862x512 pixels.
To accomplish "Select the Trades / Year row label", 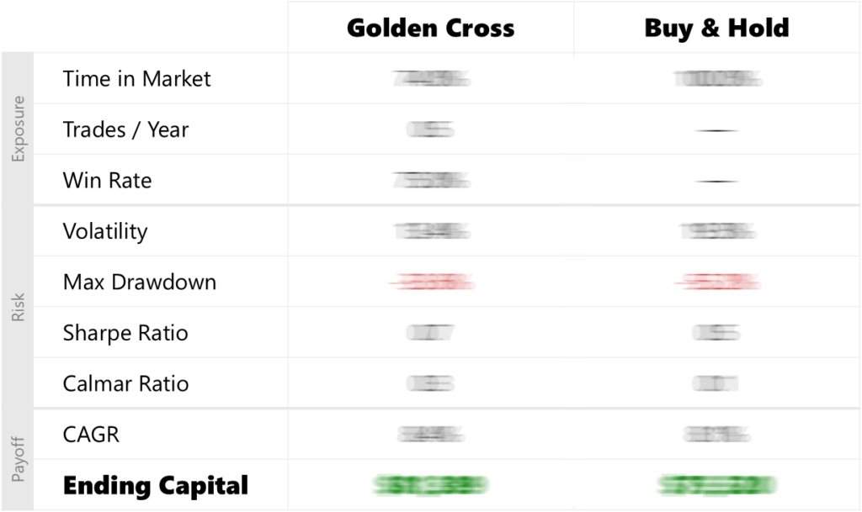I will (x=125, y=129).
